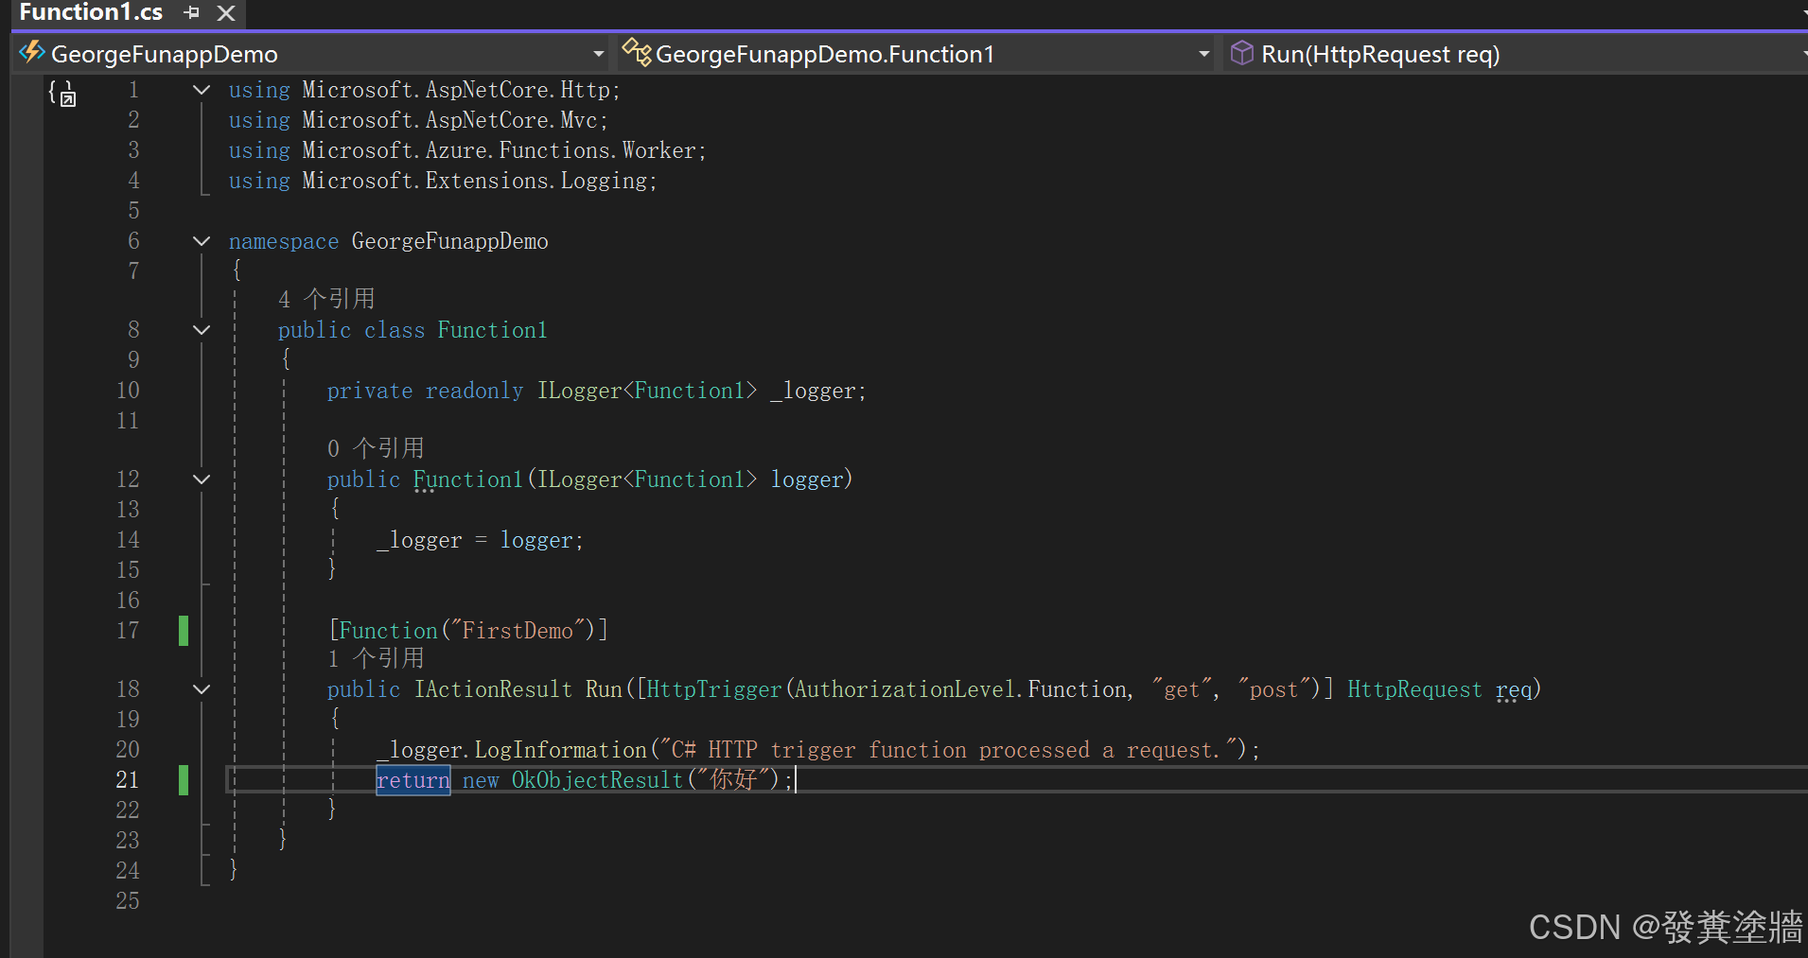
Task: Click 'Microsoft.Extensions.Logging' on line 4
Action: (x=475, y=181)
